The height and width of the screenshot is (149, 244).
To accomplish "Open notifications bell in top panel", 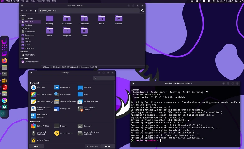I will pos(204,1).
